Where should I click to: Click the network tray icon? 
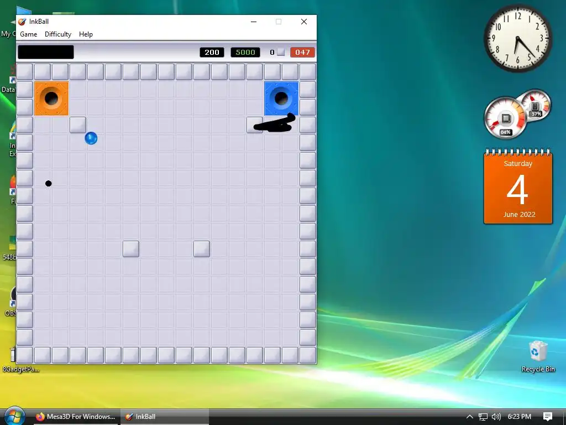coord(483,417)
